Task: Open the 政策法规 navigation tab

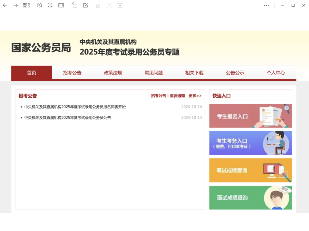Action: [x=113, y=73]
